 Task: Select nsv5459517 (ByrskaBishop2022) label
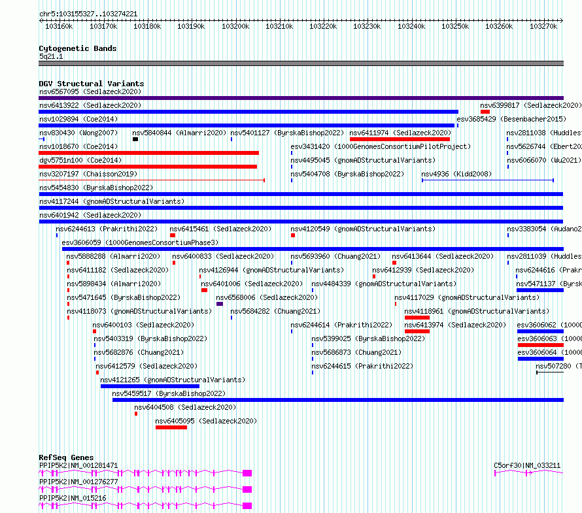click(169, 393)
